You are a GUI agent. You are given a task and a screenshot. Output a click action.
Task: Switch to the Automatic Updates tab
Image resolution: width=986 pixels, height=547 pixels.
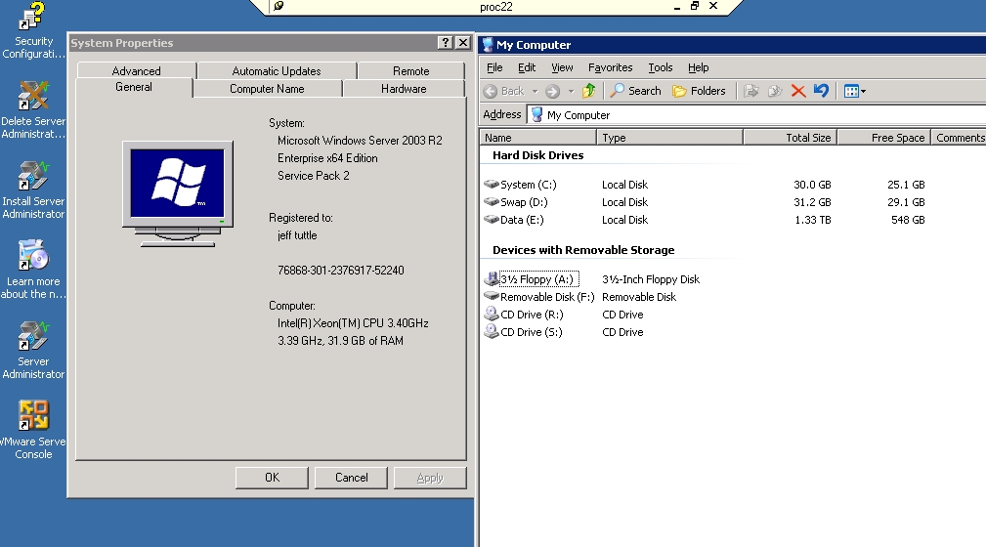[x=277, y=71]
